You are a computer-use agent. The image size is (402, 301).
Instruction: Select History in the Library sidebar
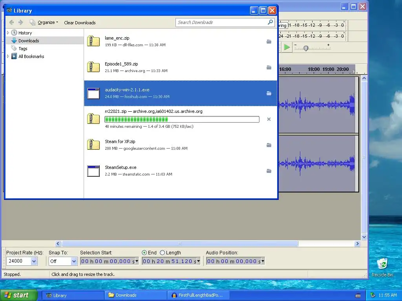pos(25,33)
